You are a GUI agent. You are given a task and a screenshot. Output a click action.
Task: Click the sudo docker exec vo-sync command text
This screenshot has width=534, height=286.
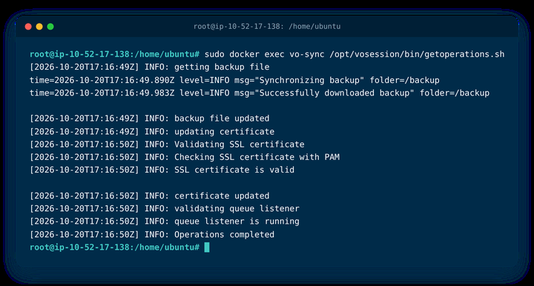tap(355, 54)
